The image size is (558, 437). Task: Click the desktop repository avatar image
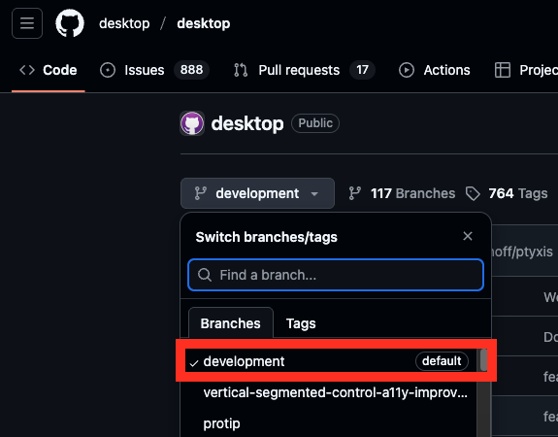pyautogui.click(x=192, y=123)
